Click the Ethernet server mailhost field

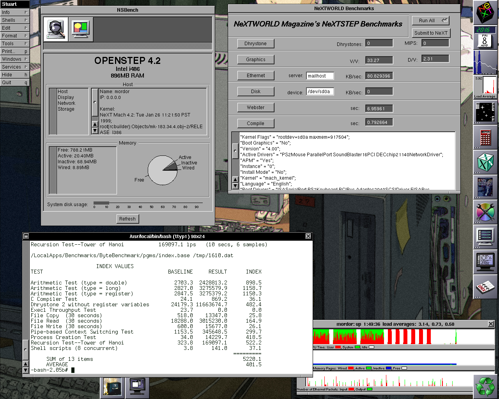click(320, 76)
